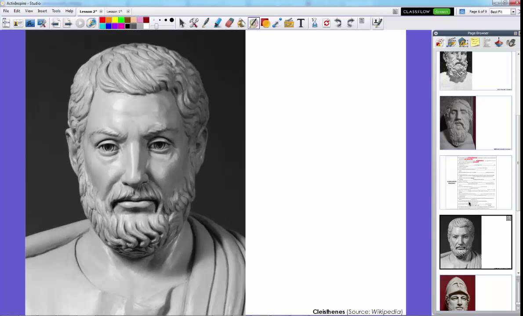Image resolution: width=523 pixels, height=316 pixels.
Task: Open the Voting Browser device icon
Action: 511,43
